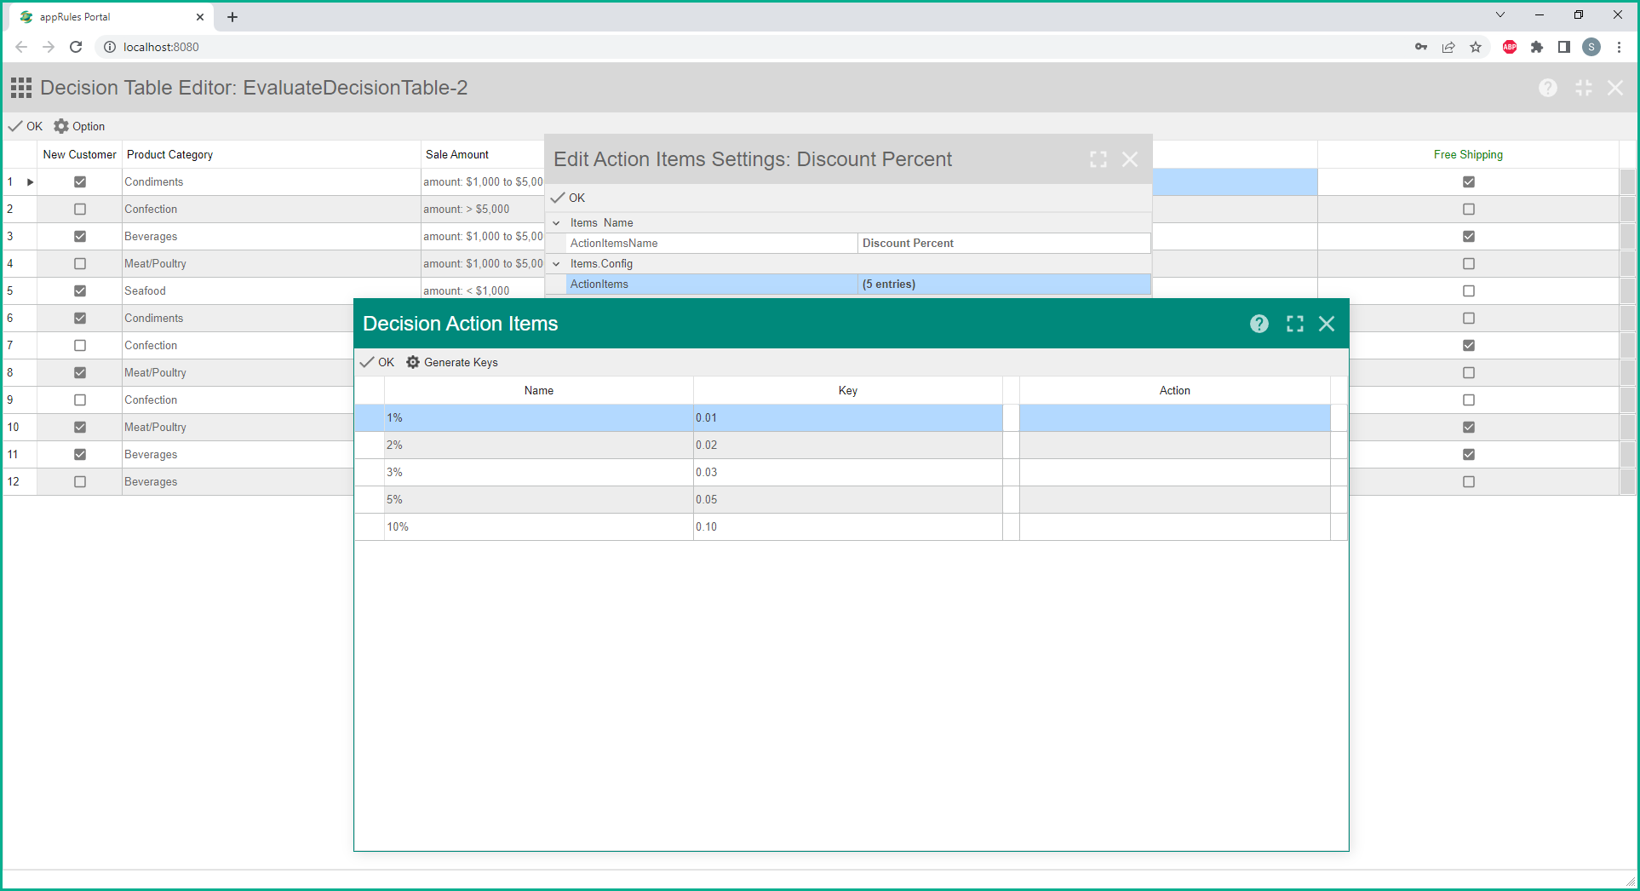Open a new browser tab
1640x891 pixels.
(x=232, y=17)
